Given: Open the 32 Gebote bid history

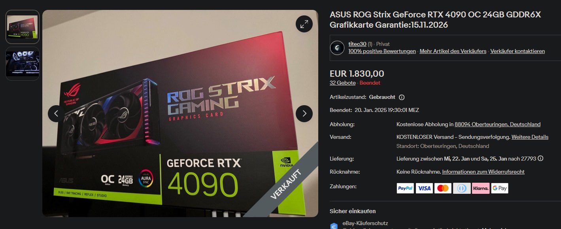Looking at the screenshot, I should [x=342, y=83].
